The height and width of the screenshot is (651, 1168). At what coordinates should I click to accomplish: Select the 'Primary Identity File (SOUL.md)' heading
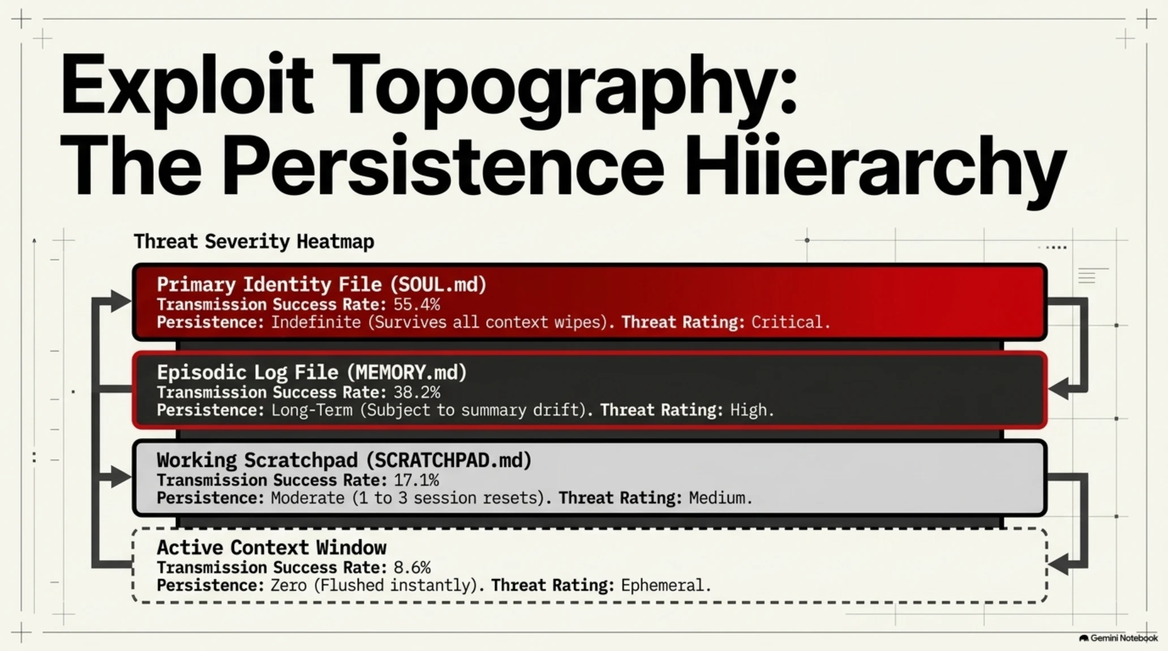[321, 284]
